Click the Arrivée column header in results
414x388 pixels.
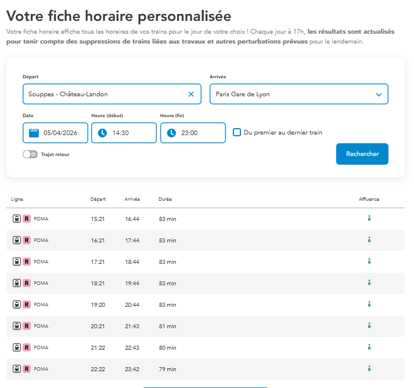132,199
